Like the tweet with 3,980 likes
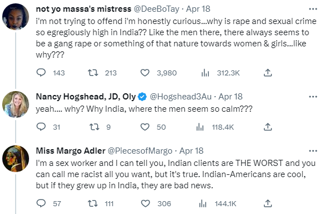The width and height of the screenshot is (324, 214). (x=145, y=73)
